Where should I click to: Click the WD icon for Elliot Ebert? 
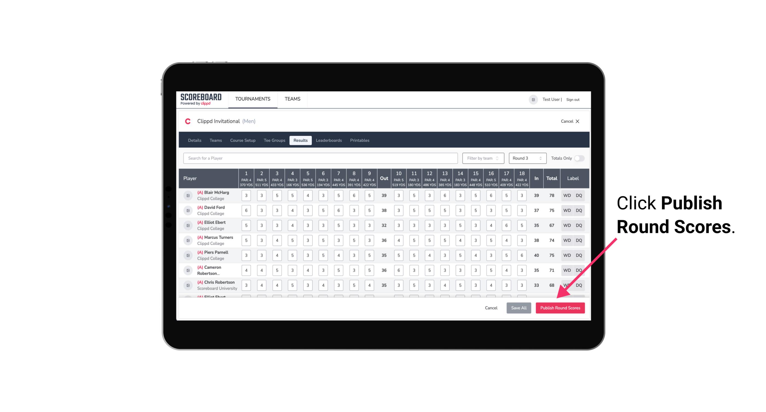[567, 225]
